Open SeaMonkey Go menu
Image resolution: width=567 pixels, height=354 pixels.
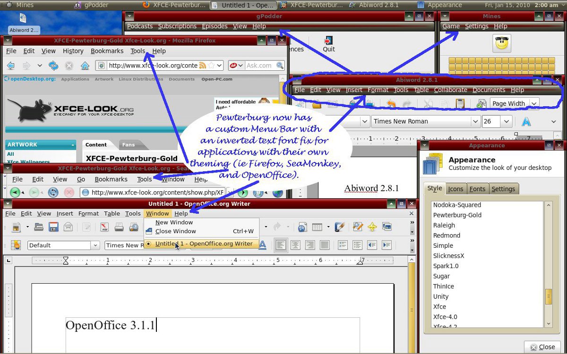81,179
